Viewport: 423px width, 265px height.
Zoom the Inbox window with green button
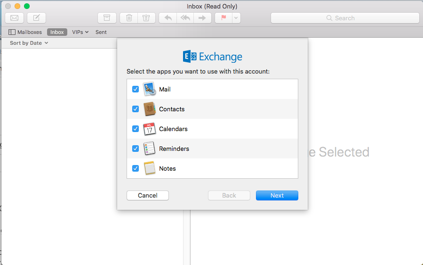click(x=27, y=6)
